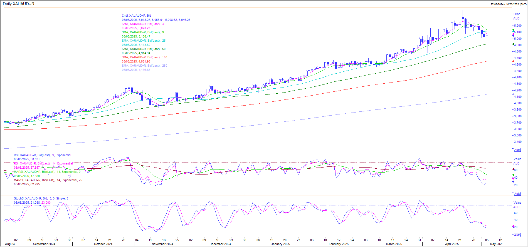The width and height of the screenshot is (528, 247).
Task: Select the RSI 9 Exponential legend entry
Action: (43, 155)
